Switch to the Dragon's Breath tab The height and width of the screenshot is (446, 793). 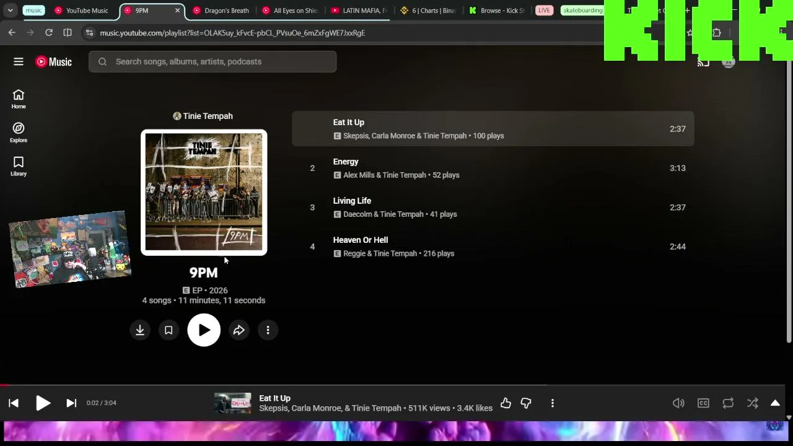coord(221,11)
